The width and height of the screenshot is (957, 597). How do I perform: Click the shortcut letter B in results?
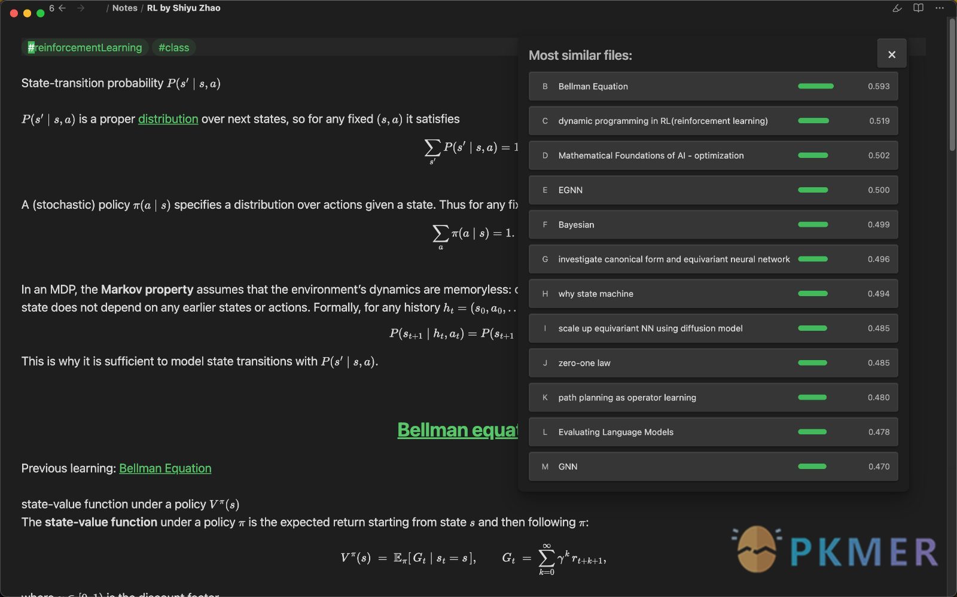point(545,86)
